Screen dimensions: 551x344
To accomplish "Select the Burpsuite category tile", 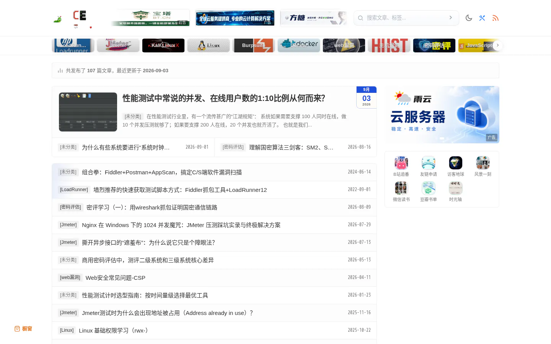I will point(254,45).
